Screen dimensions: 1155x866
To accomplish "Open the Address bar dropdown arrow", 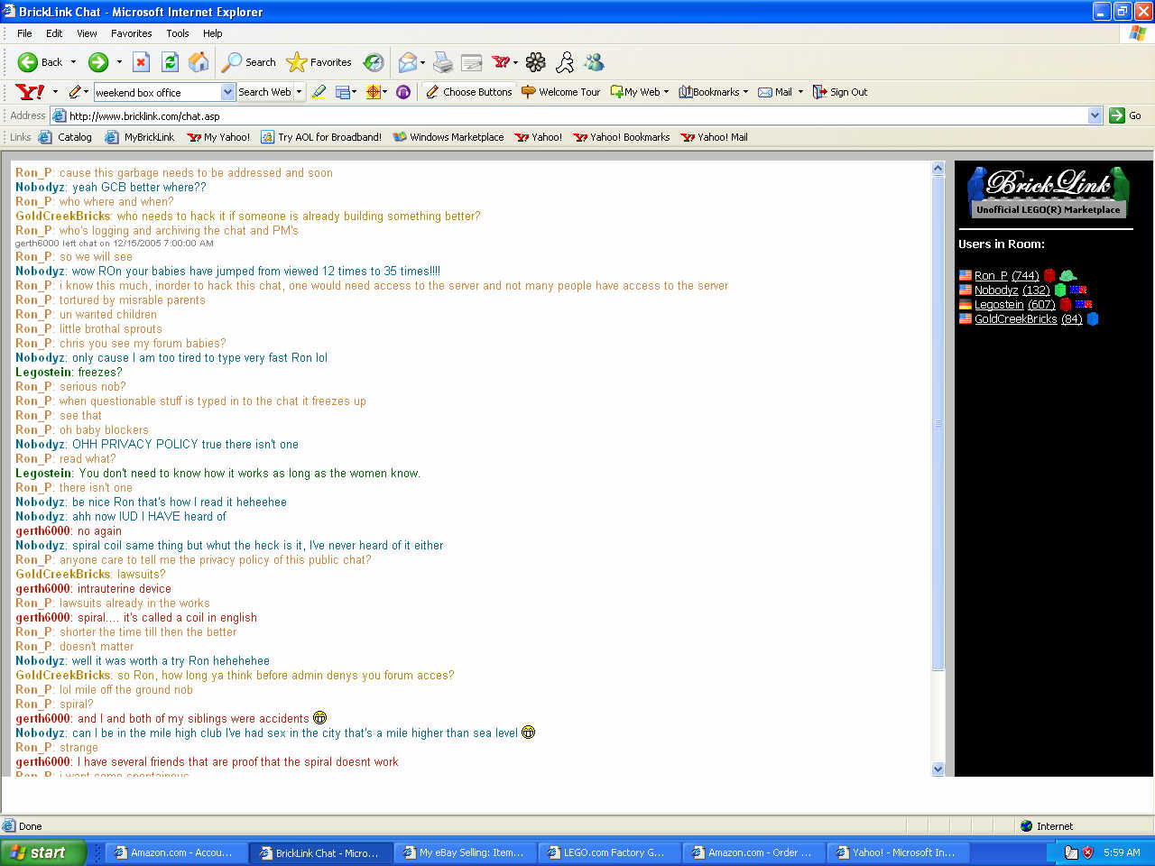I will [x=1094, y=115].
